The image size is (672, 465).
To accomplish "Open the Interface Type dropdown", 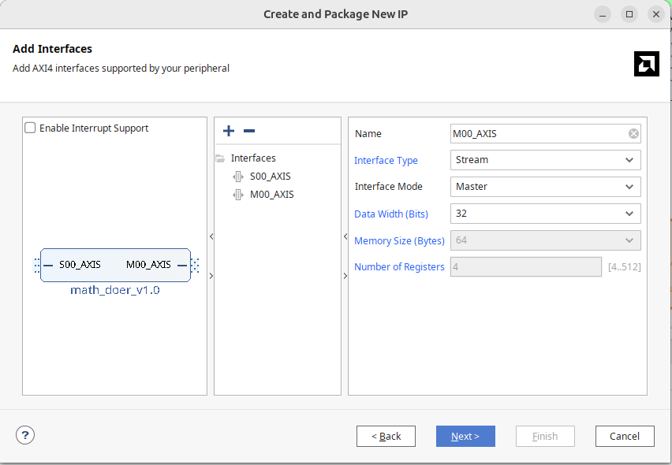I will (x=545, y=160).
